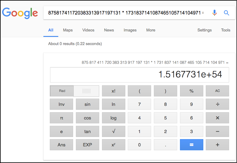Click the number 0 key
237x163 pixels.
[x=139, y=145]
